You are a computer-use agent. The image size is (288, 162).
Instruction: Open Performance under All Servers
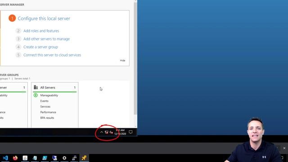coord(48,112)
